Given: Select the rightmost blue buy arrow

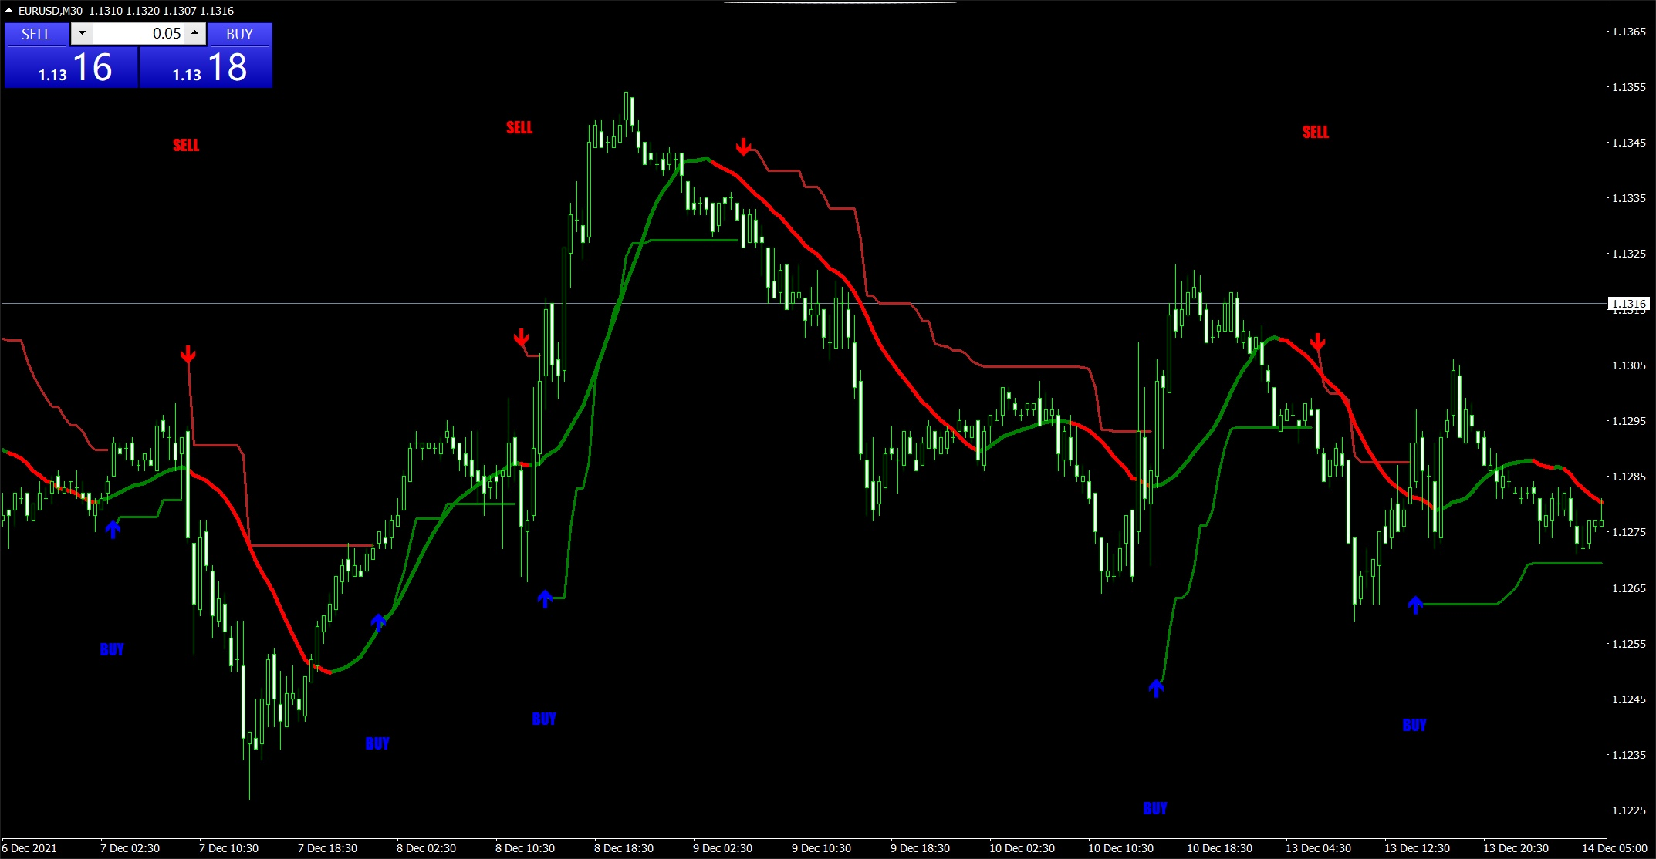Looking at the screenshot, I should pyautogui.click(x=1414, y=605).
